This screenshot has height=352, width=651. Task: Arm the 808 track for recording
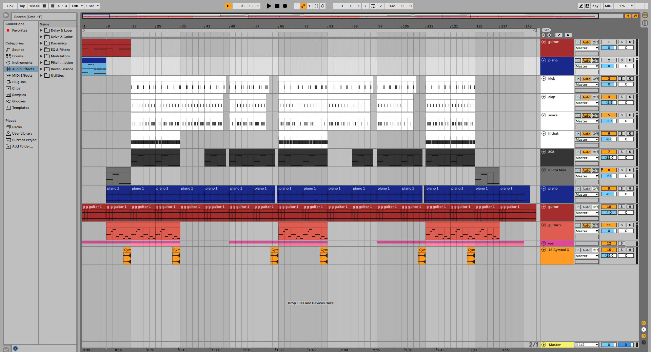pos(630,152)
